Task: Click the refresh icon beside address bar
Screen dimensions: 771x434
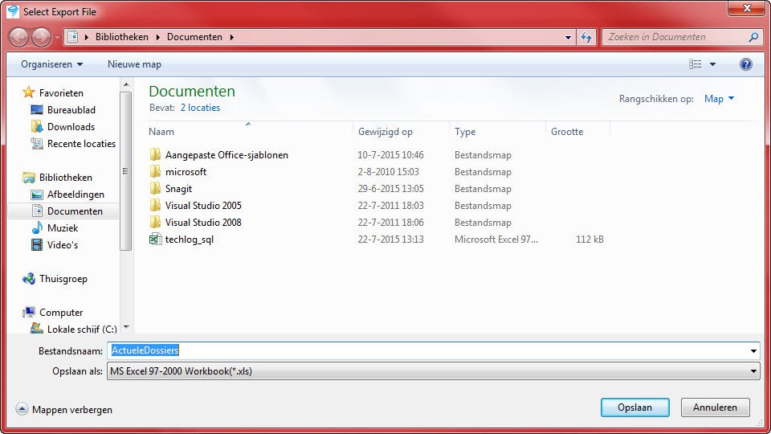Action: (x=586, y=37)
